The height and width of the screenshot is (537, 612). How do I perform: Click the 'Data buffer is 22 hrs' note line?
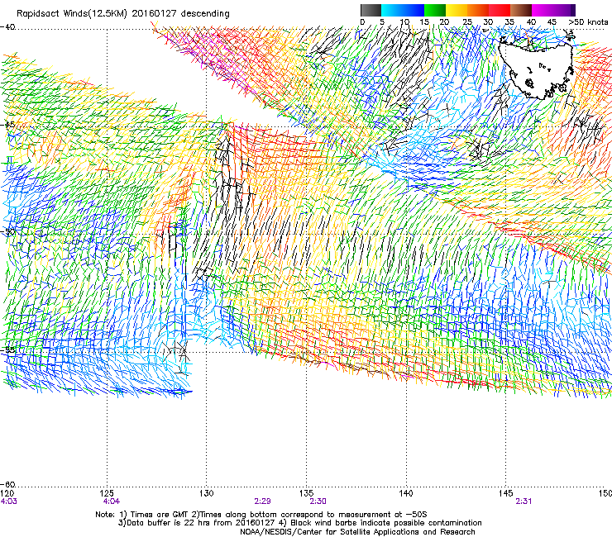pyautogui.click(x=299, y=523)
